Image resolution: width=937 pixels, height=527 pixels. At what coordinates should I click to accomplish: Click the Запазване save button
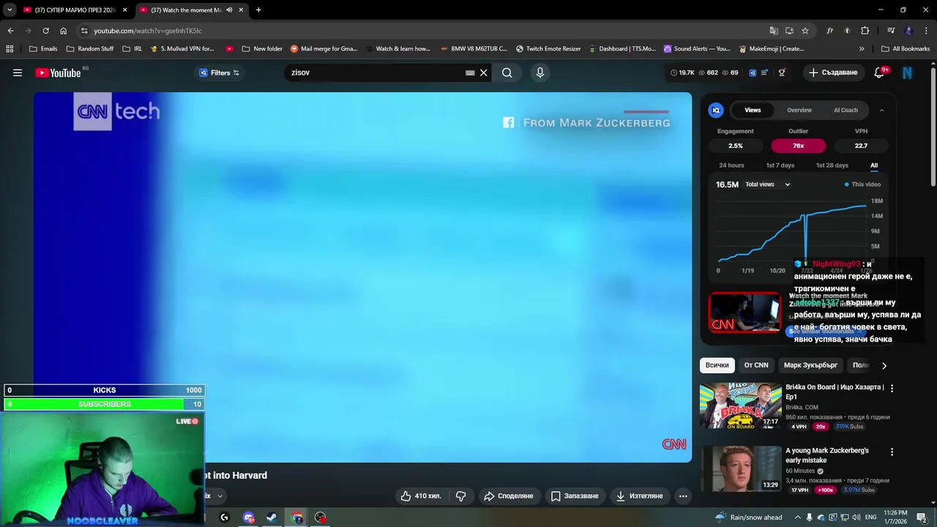click(x=575, y=496)
